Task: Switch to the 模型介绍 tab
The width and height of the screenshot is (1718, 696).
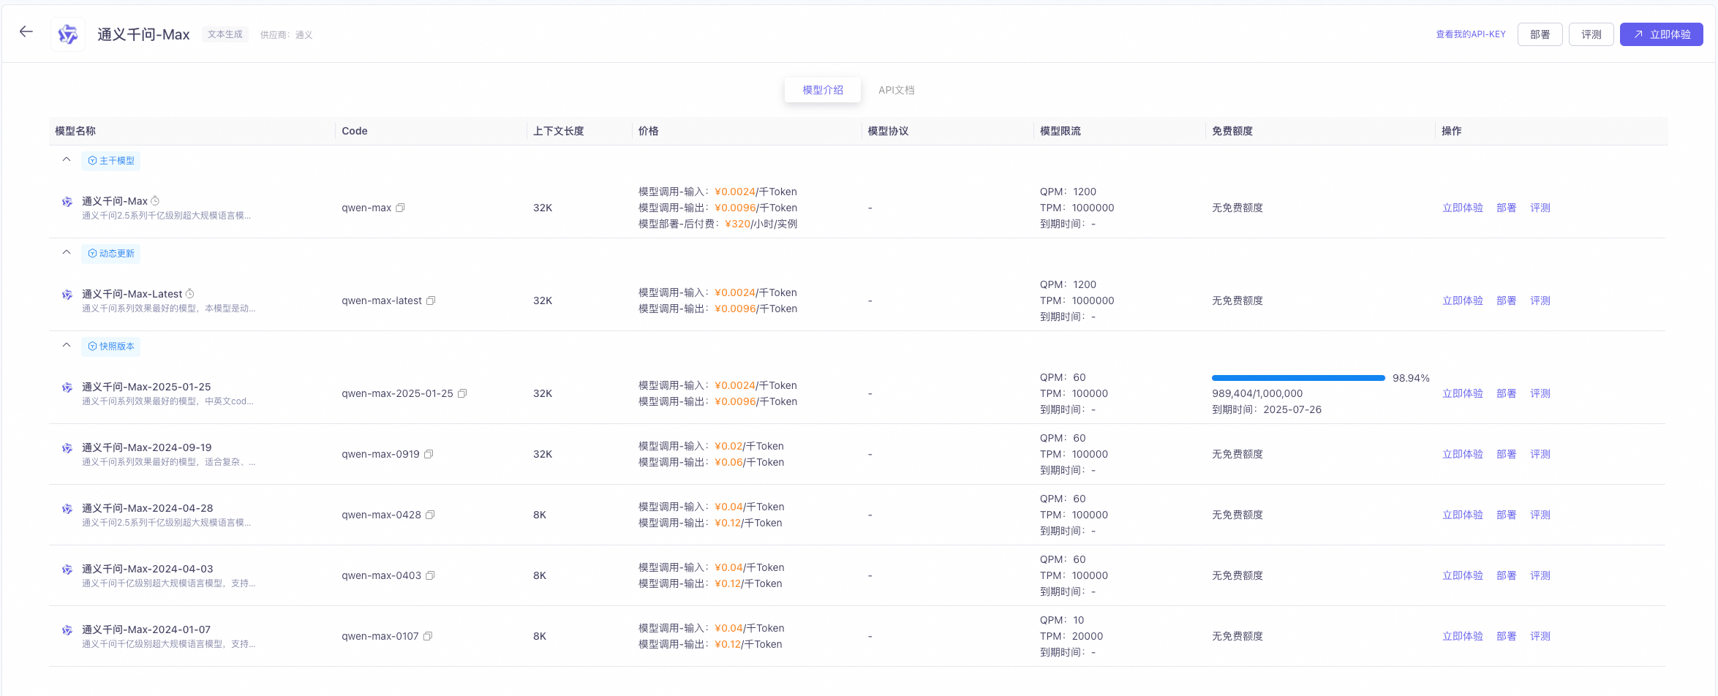Action: coord(823,90)
